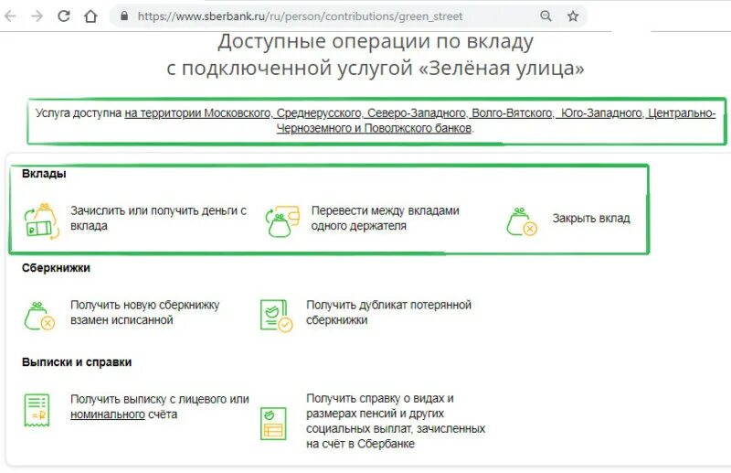Image resolution: width=731 pixels, height=473 pixels.
Task: Open 'Получить новую сберкнижку взамен исписанной'
Action: (145, 312)
